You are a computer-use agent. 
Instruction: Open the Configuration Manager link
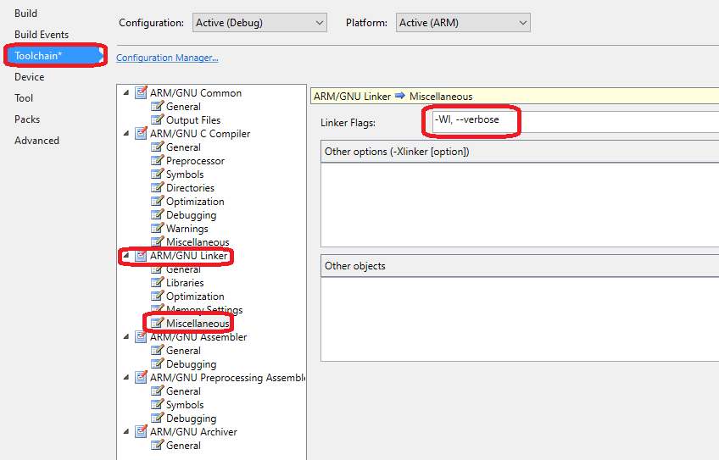coord(167,58)
